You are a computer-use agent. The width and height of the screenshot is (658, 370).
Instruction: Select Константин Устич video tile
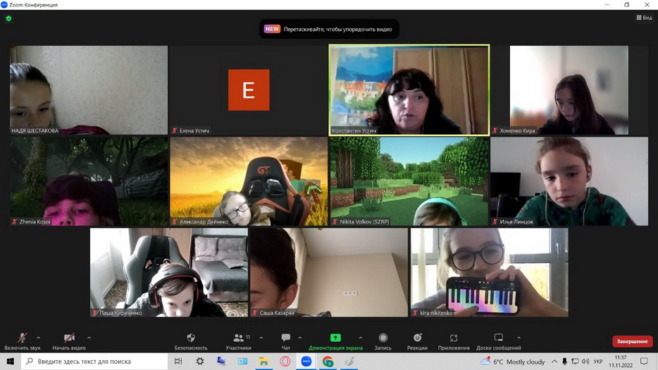click(409, 90)
